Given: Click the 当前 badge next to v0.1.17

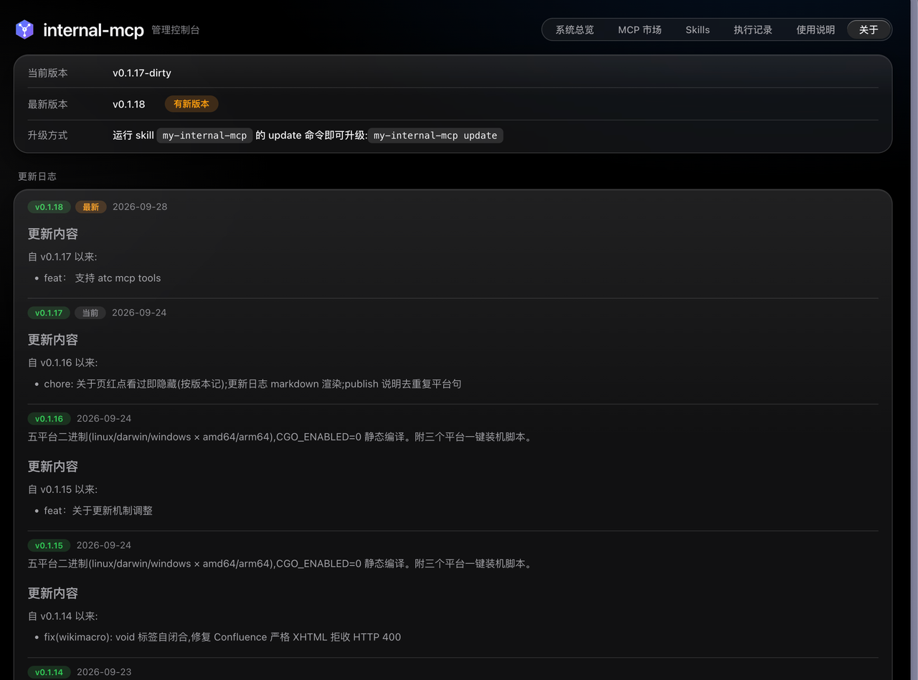Looking at the screenshot, I should (x=90, y=313).
